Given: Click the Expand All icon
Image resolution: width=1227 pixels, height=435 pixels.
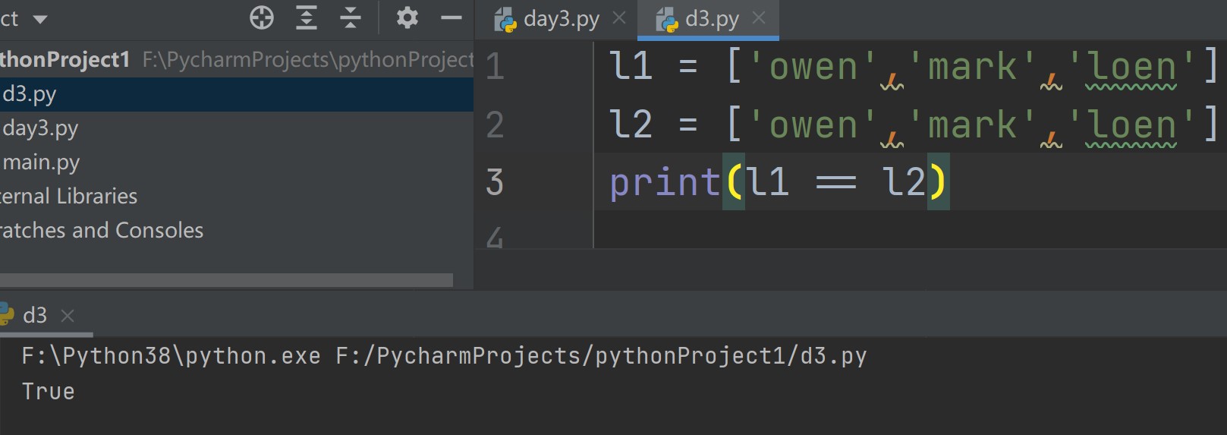Looking at the screenshot, I should pyautogui.click(x=307, y=17).
